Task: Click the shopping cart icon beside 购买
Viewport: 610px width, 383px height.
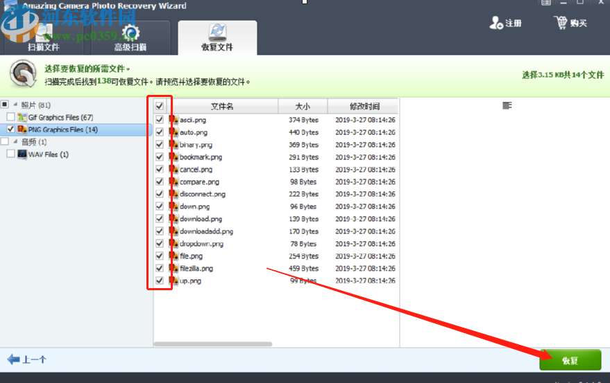Action: tap(561, 23)
